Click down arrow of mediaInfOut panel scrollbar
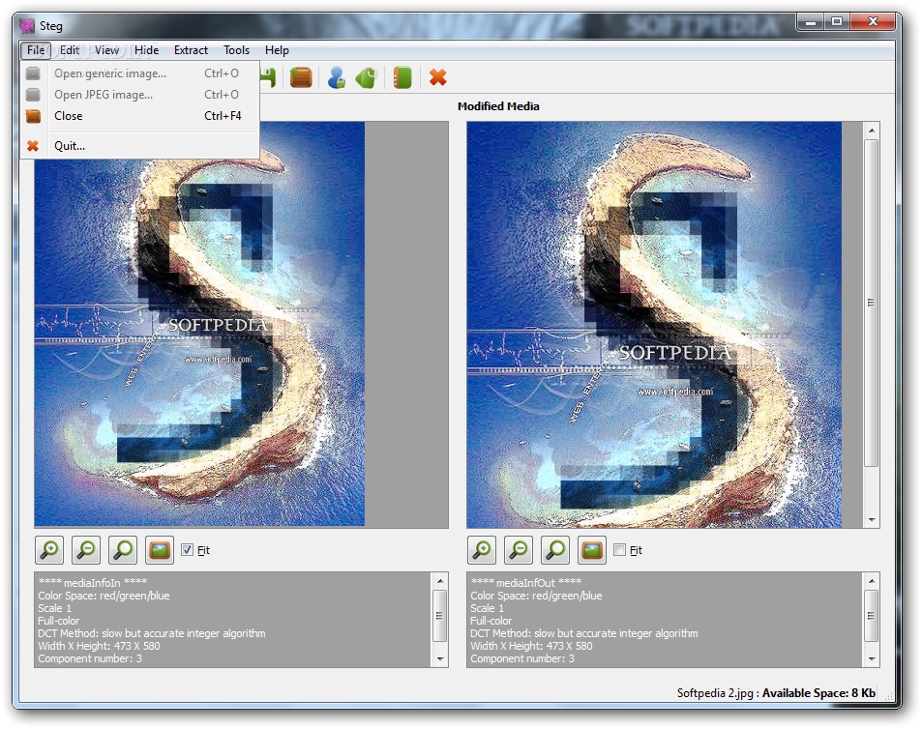 (x=872, y=659)
